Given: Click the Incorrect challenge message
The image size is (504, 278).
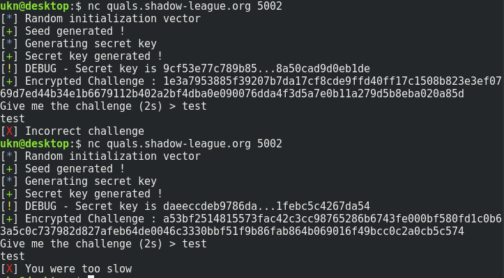Looking at the screenshot, I should [x=84, y=131].
